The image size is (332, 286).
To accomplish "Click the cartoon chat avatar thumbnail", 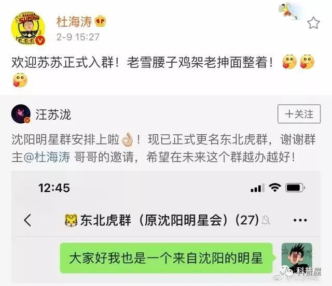I will tap(297, 259).
